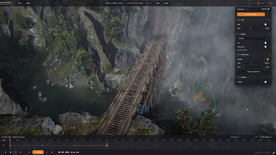This screenshot has height=155, width=276.
Task: Click the Weather section icon
Action: (x=239, y=77)
